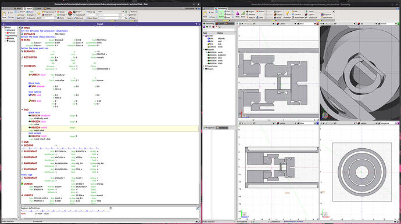Click the BEAM card red icon
The width and height of the screenshot is (401, 224).
(22, 40)
